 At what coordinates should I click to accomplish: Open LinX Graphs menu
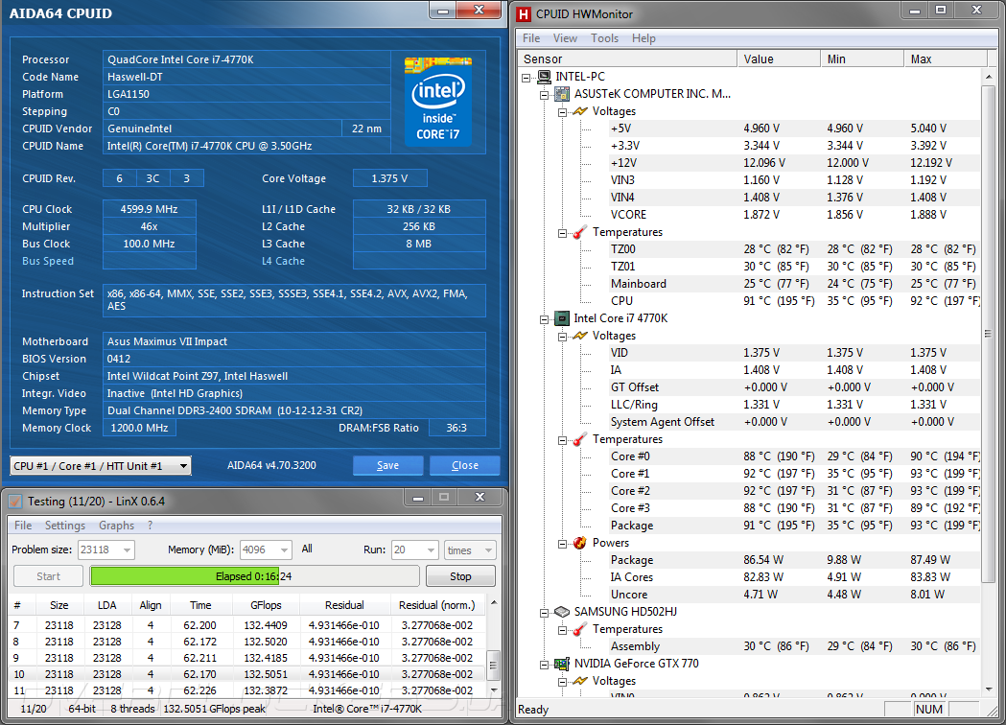(x=116, y=525)
